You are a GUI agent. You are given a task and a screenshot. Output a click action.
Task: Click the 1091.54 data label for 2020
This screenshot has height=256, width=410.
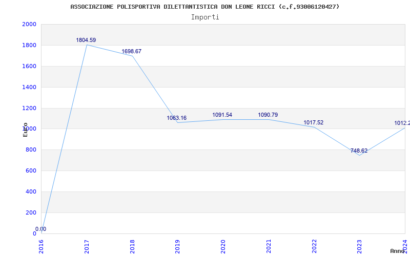click(222, 115)
